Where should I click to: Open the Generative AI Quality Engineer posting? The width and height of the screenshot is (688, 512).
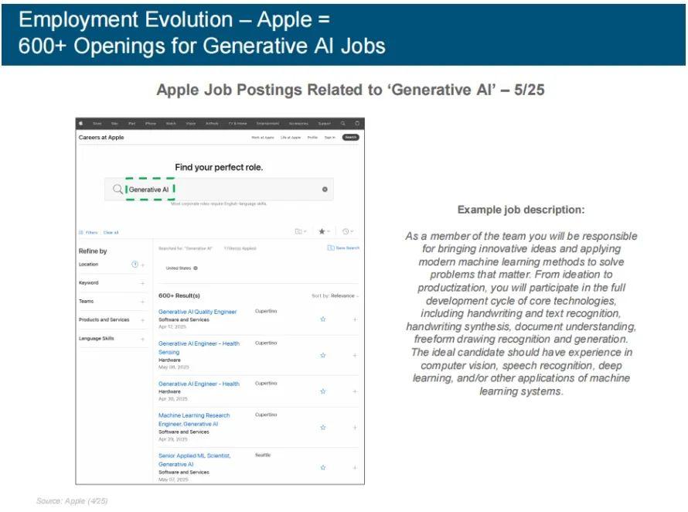[x=197, y=312]
